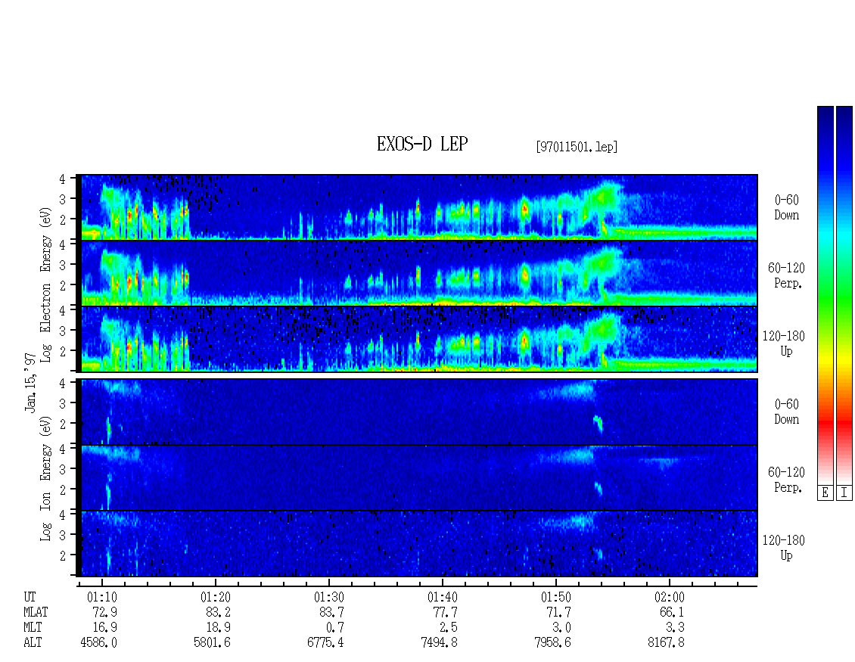Click the 01:50 UT time label
The height and width of the screenshot is (662, 855).
[555, 597]
